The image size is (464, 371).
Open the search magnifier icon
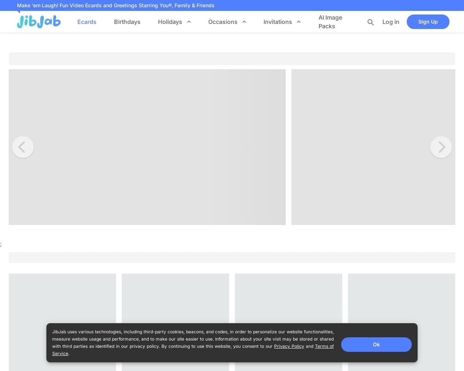point(370,22)
